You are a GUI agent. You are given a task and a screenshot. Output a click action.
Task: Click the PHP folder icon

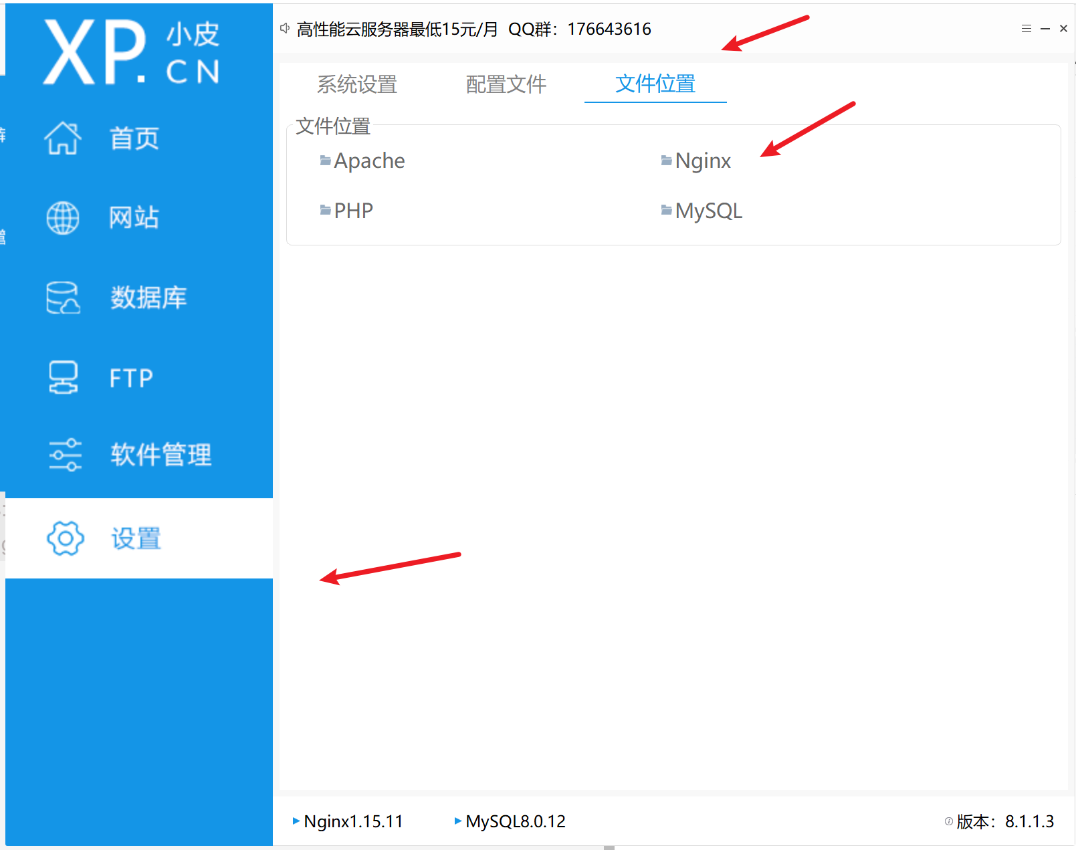[x=326, y=211]
